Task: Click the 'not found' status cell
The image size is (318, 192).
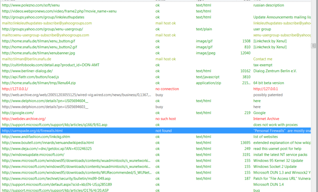Action: [163, 131]
